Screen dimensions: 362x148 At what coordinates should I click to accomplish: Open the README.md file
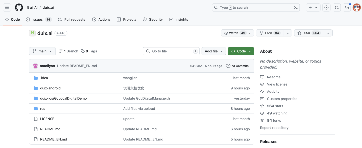pyautogui.click(x=50, y=129)
